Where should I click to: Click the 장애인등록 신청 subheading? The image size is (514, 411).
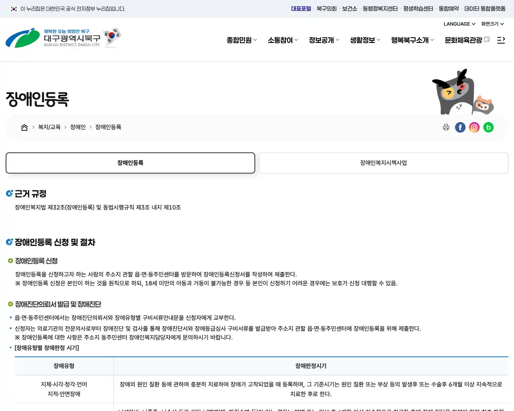coord(36,261)
